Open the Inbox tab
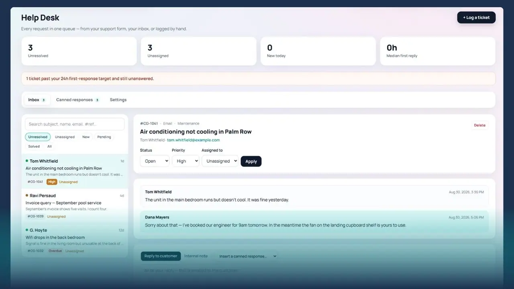Image resolution: width=514 pixels, height=289 pixels. click(x=37, y=100)
